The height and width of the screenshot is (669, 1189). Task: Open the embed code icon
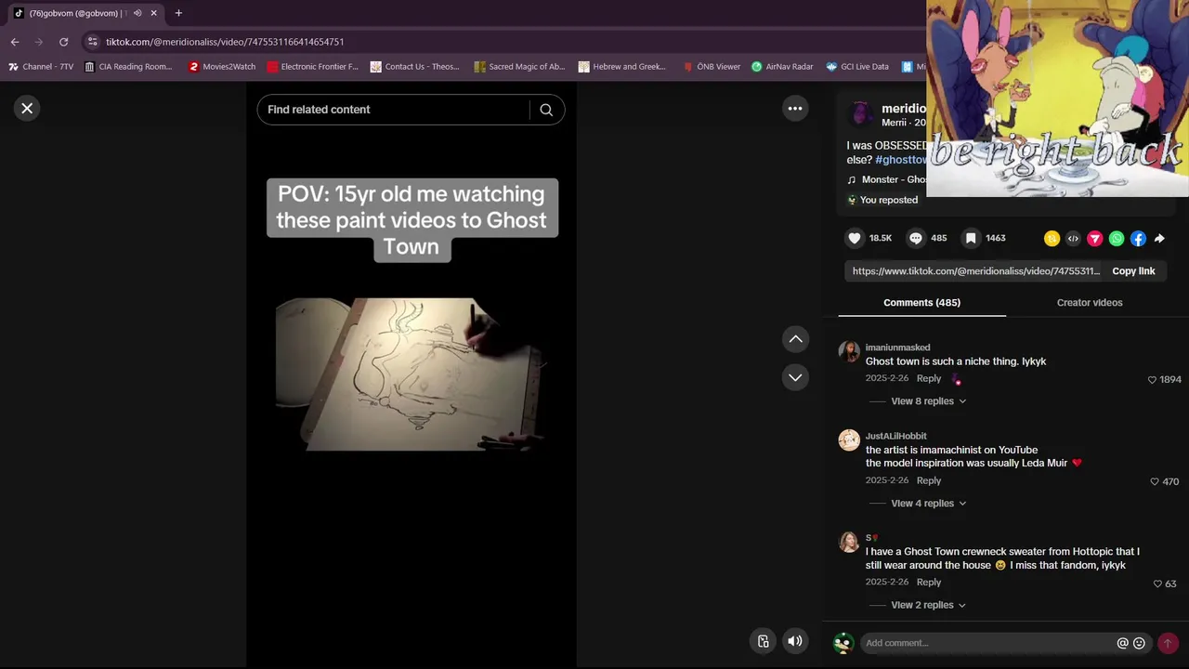point(1073,239)
